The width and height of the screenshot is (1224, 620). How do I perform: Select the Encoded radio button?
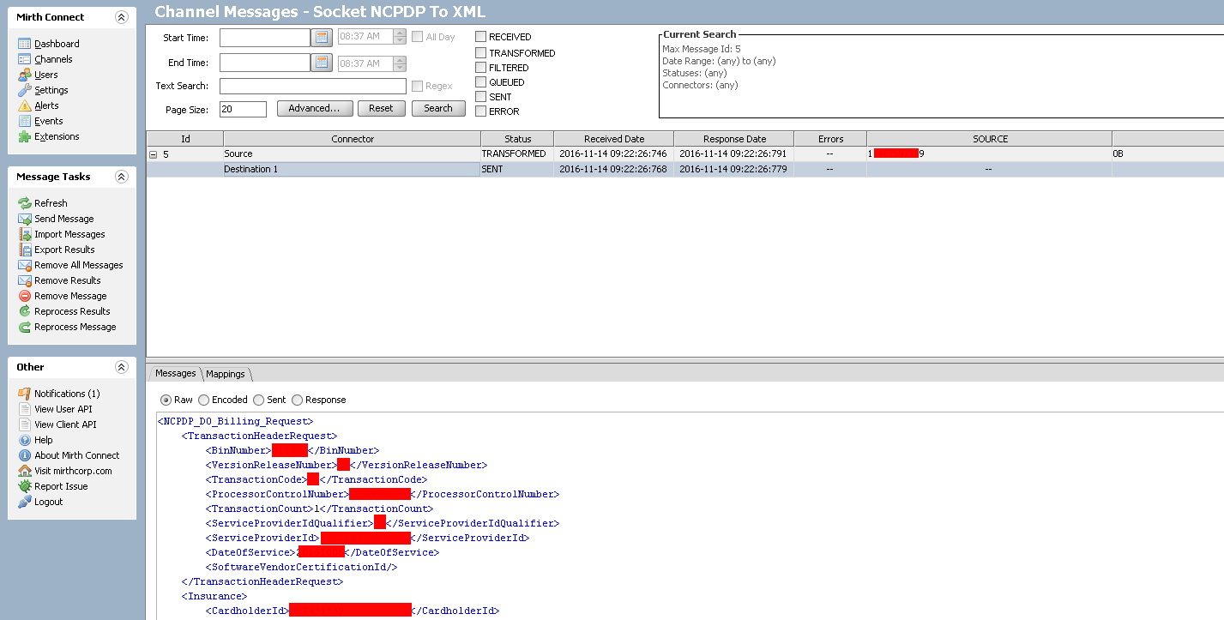[203, 400]
